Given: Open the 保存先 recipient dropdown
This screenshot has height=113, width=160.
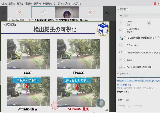Looking at the screenshot, I should [143, 100].
